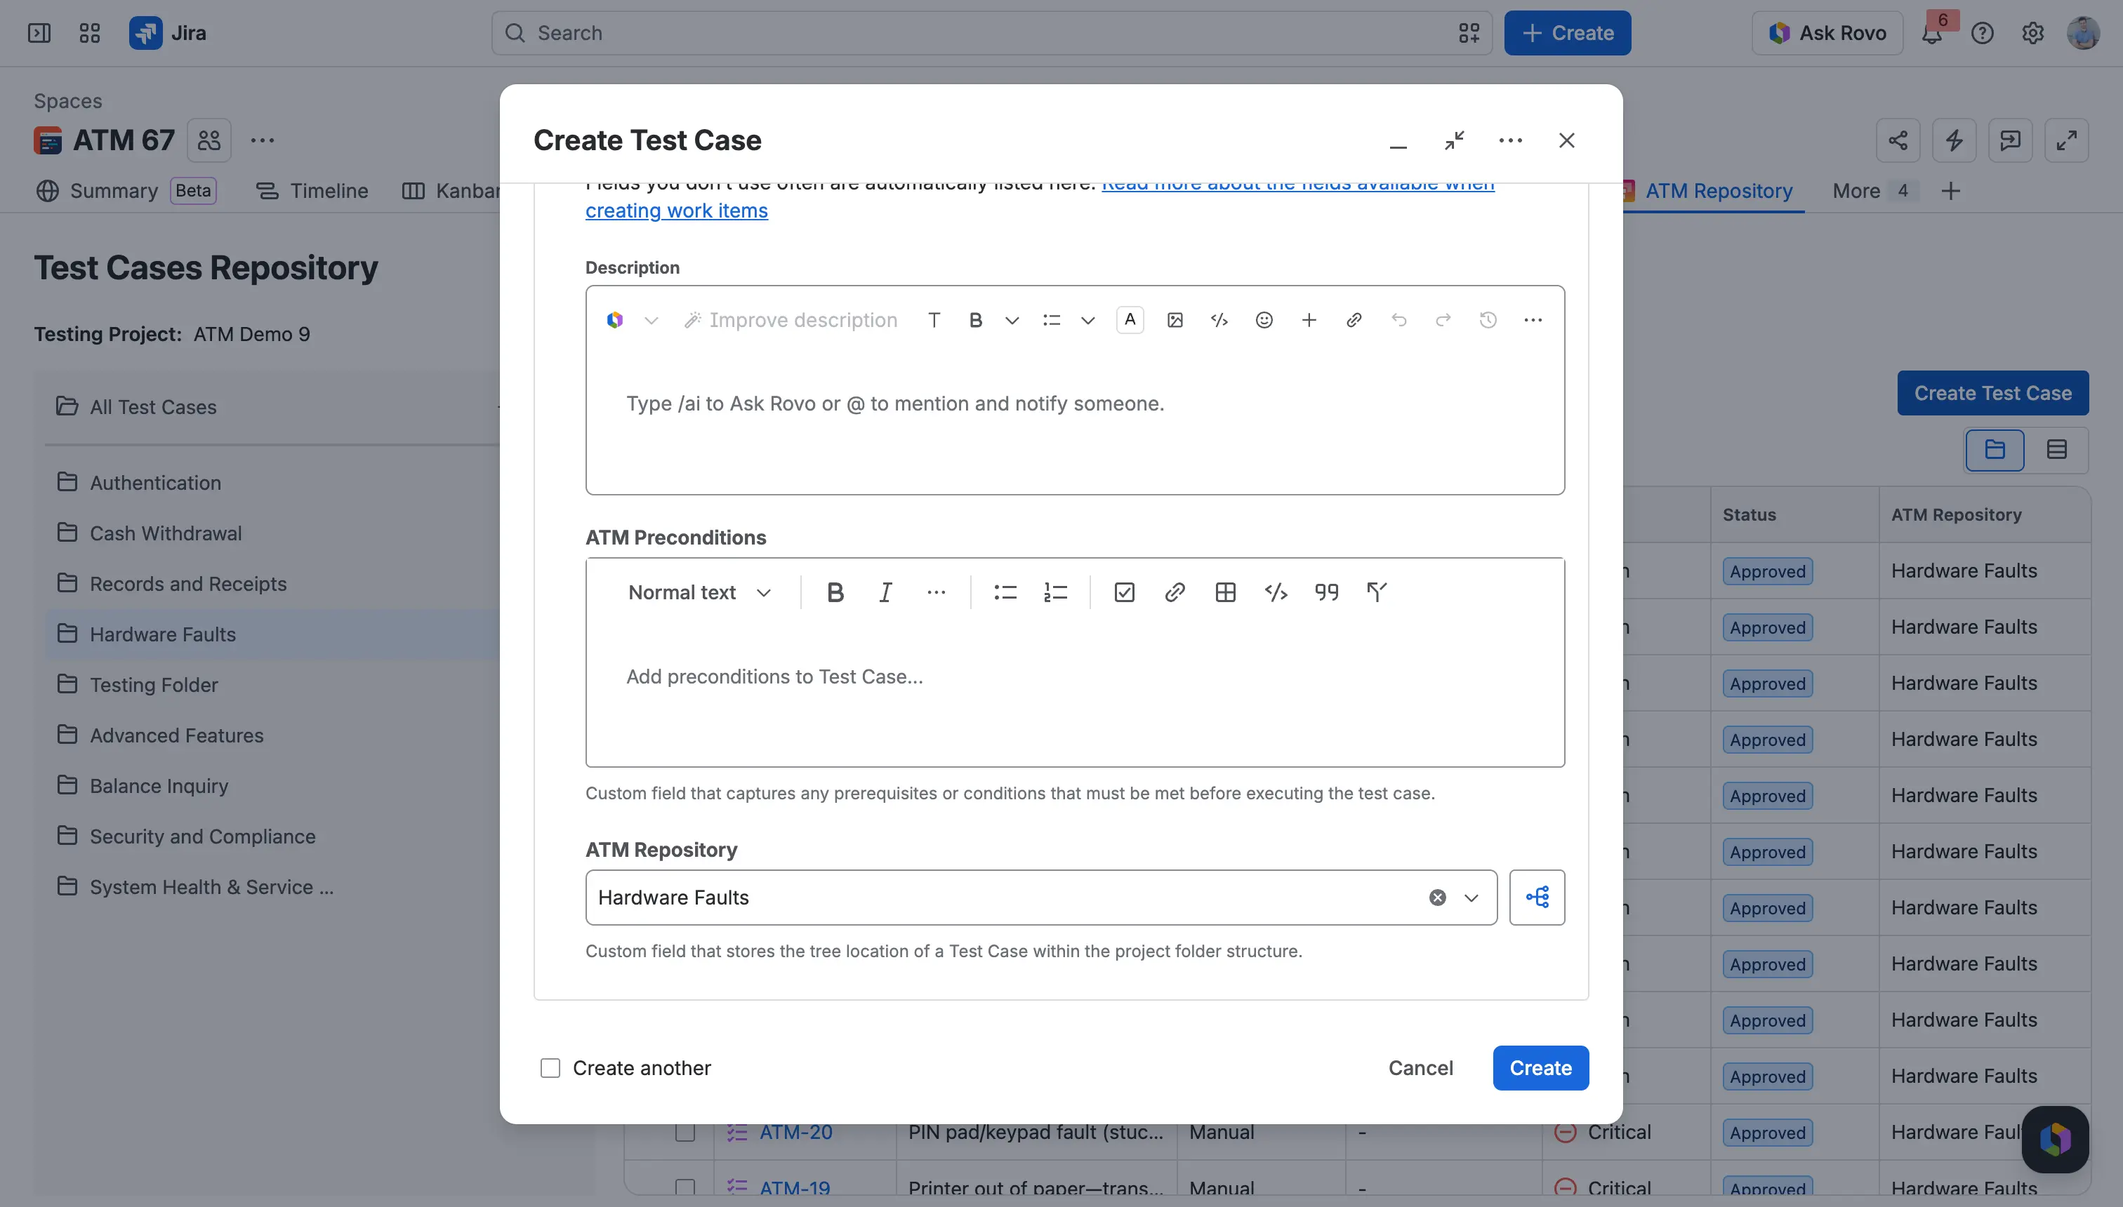Open more formatting options in Preconditions toolbar
The image size is (2123, 1207).
tap(935, 592)
